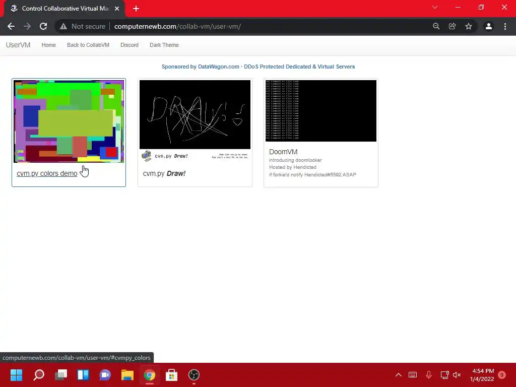Viewport: 516px width, 387px height.
Task: Open Chrome's three-dot menu
Action: click(505, 26)
